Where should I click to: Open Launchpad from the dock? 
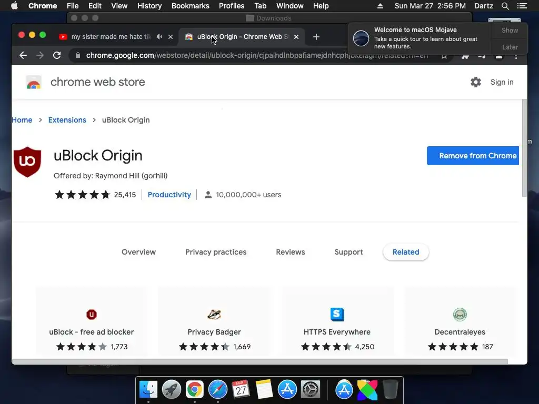click(x=172, y=390)
